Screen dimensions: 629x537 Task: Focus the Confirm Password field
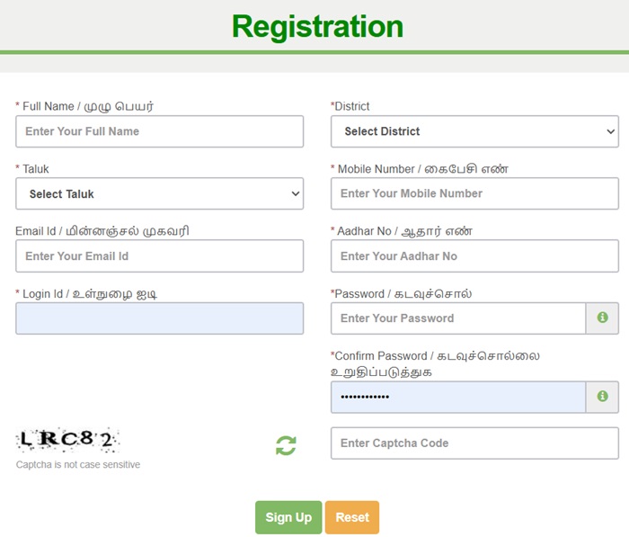point(458,396)
